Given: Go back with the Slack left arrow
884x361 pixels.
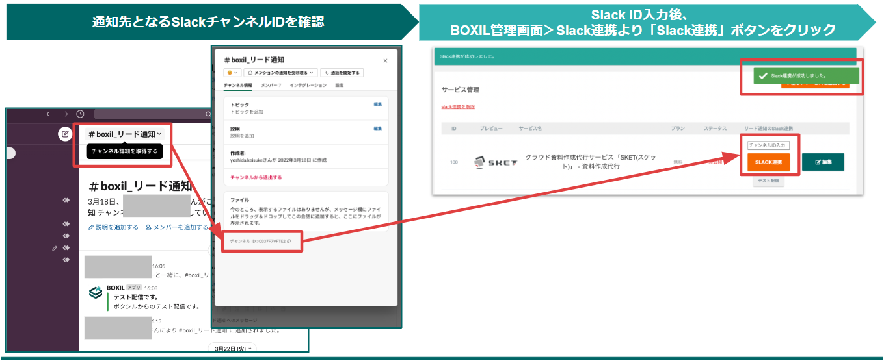Looking at the screenshot, I should [49, 114].
